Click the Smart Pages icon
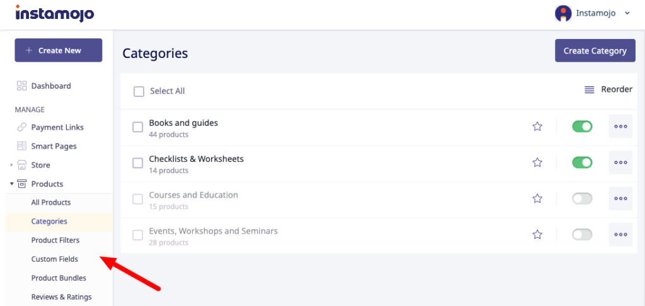 [21, 146]
